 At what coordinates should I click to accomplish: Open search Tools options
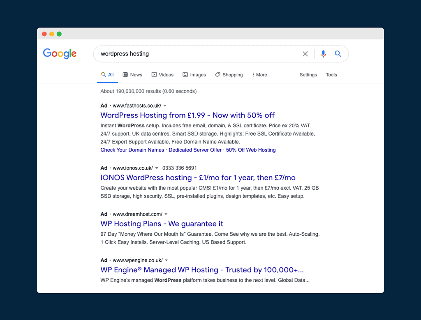pos(331,75)
